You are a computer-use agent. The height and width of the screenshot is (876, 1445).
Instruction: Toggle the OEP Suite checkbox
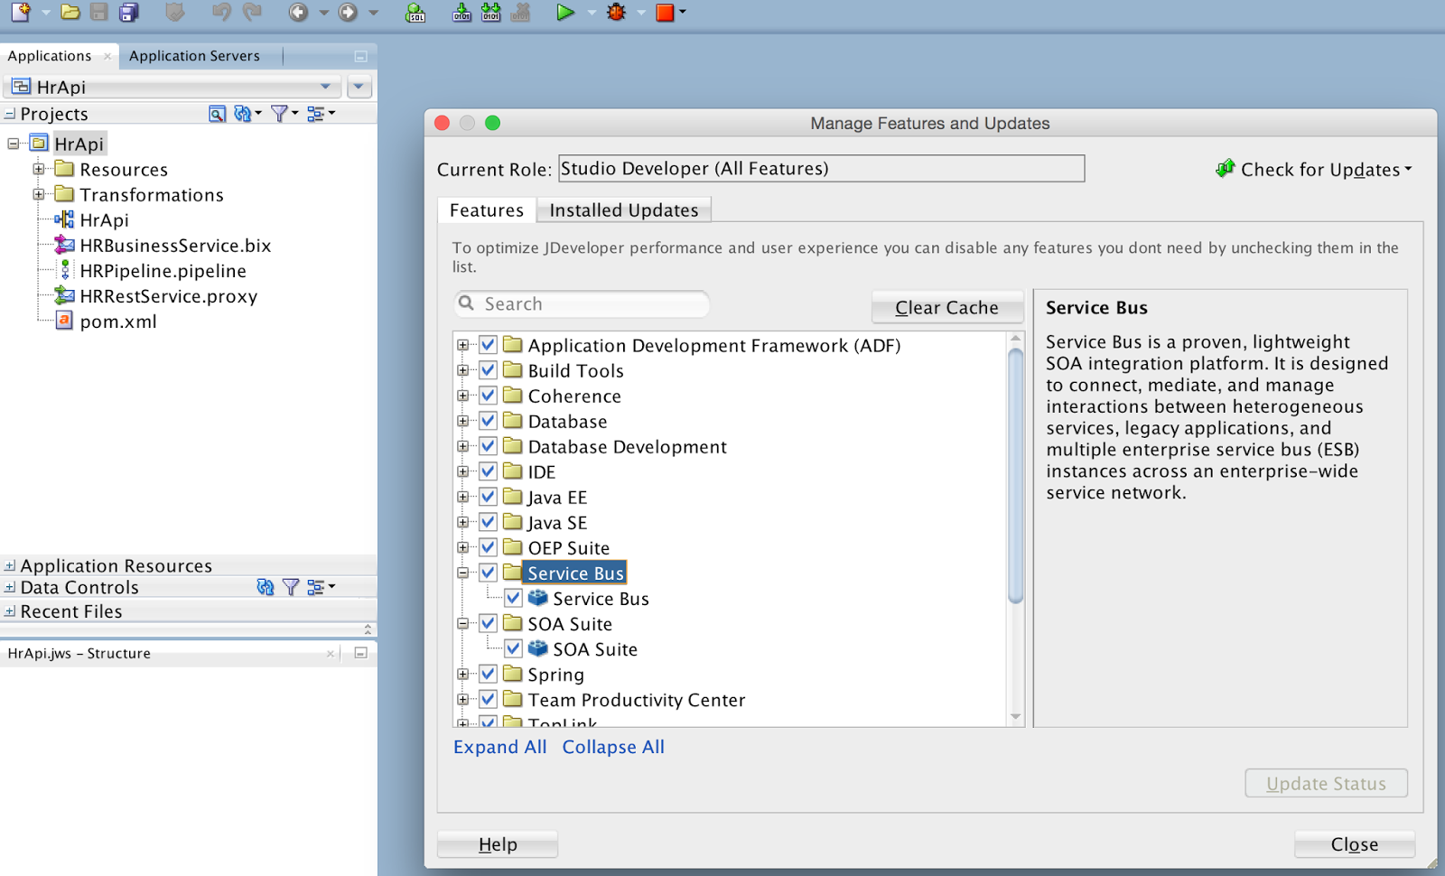(489, 547)
